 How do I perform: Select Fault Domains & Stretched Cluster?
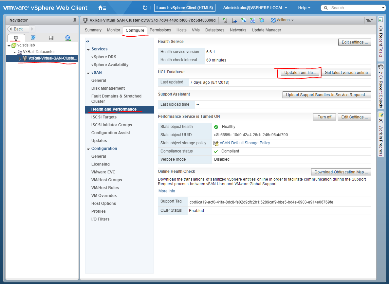tap(116, 98)
